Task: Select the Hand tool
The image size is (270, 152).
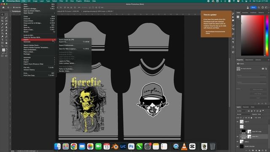Action: click(x=6, y=43)
